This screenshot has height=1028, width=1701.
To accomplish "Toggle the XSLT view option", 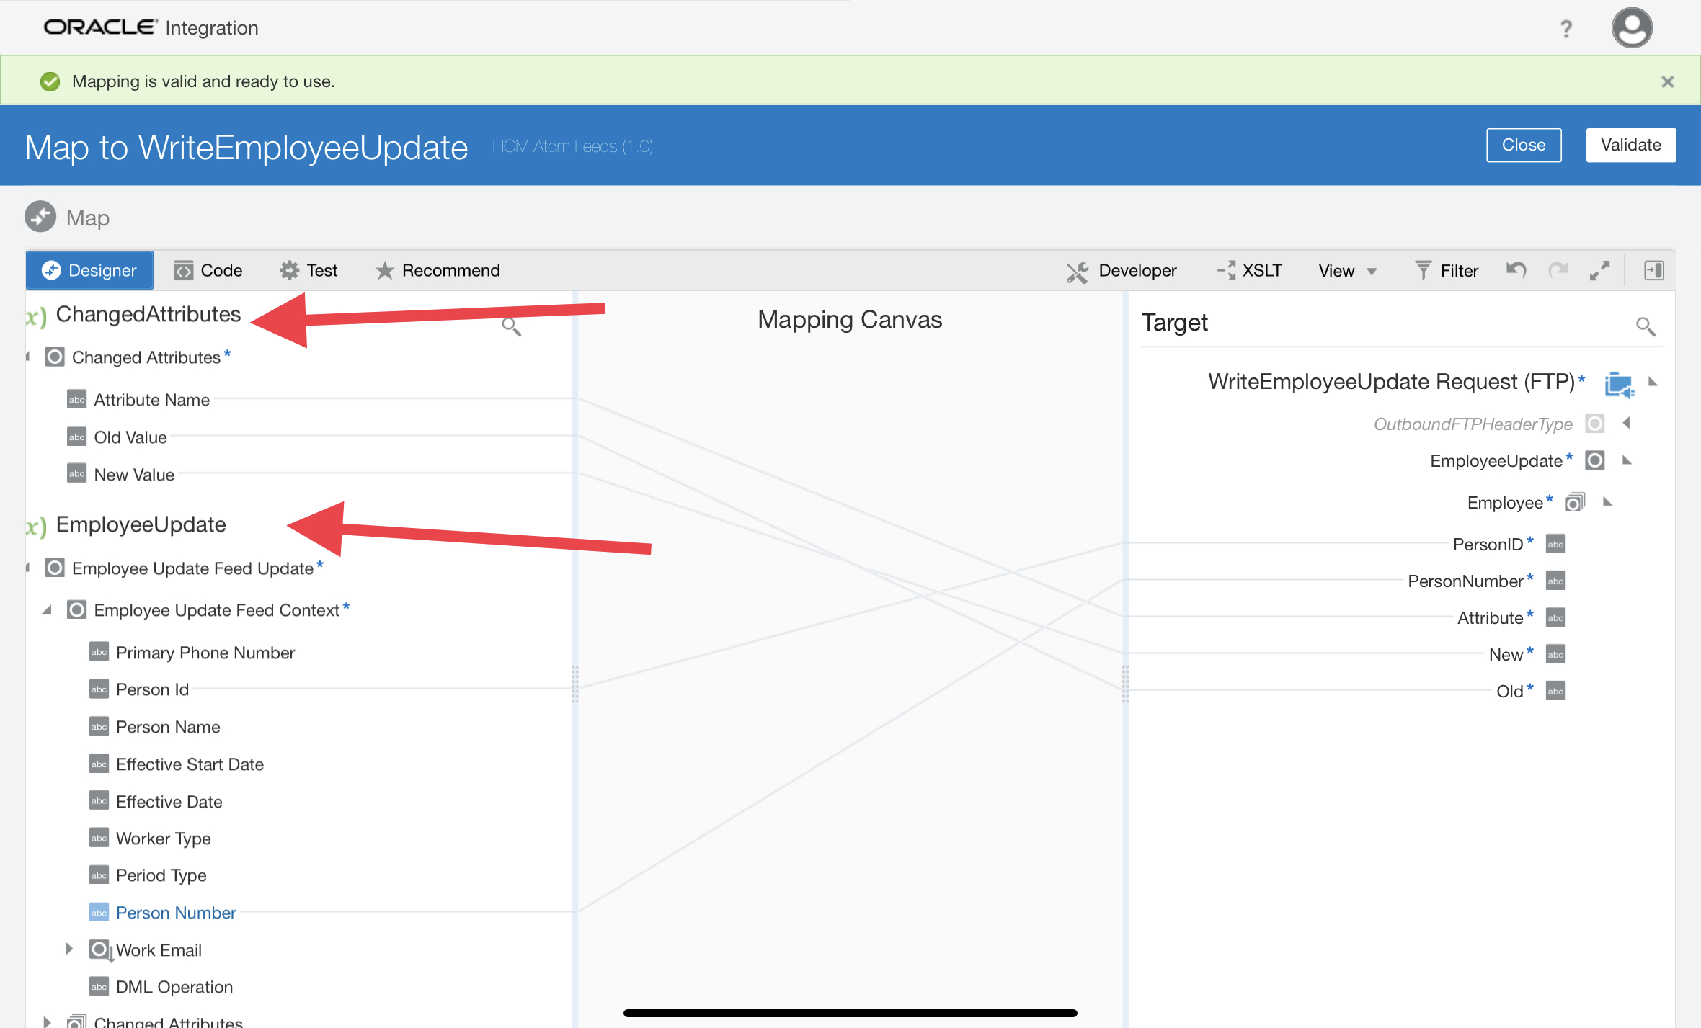I will point(1250,271).
